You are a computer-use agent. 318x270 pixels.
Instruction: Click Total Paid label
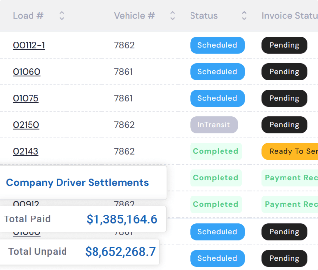(27, 219)
